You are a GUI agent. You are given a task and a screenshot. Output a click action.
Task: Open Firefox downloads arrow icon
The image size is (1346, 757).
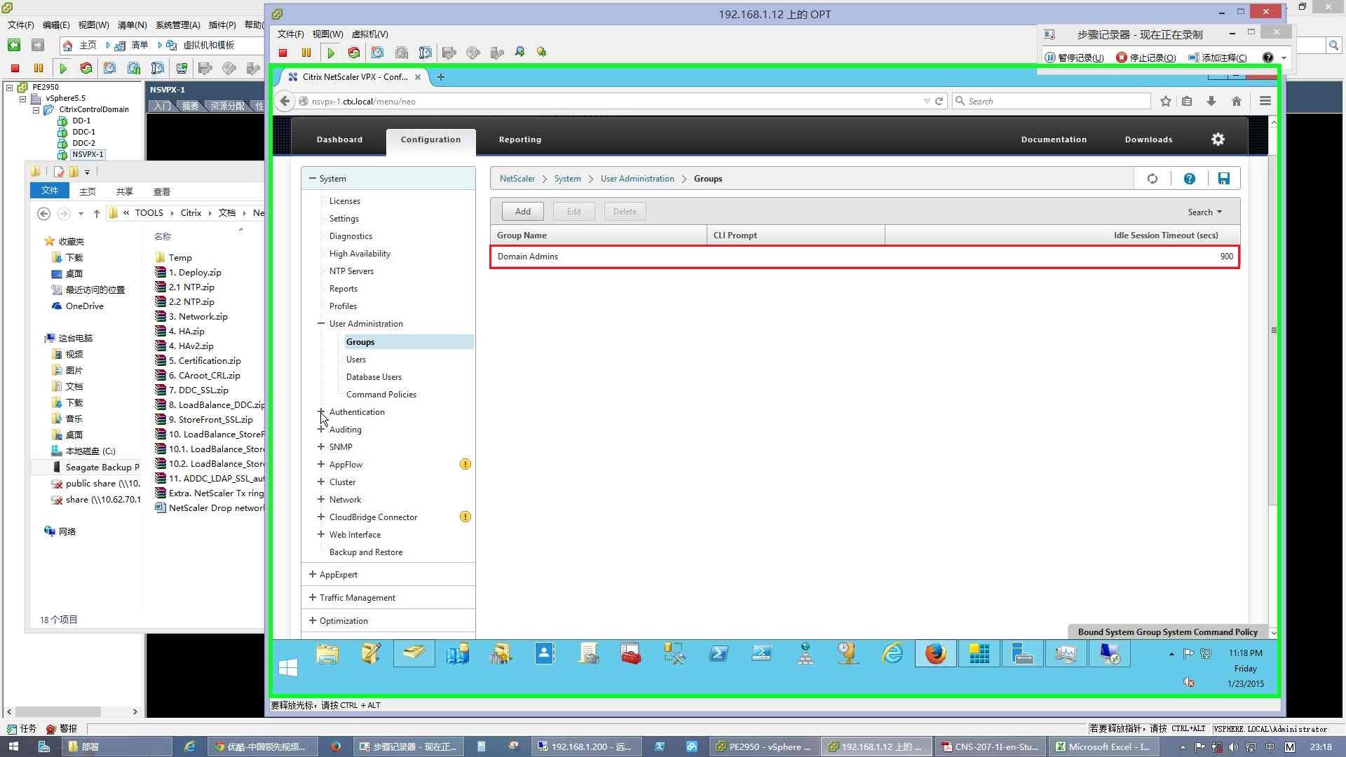1211,101
